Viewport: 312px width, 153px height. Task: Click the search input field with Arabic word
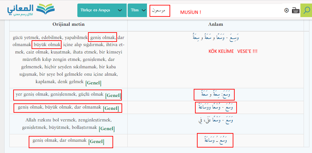coord(215,10)
